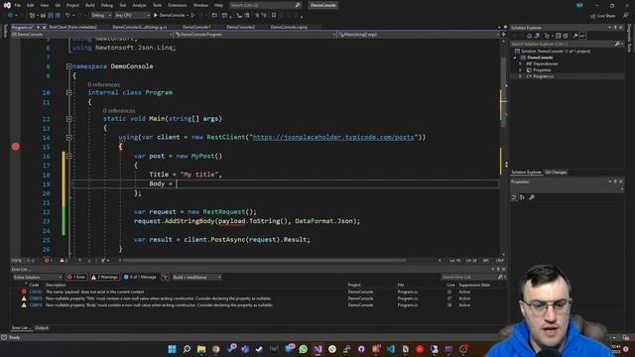Click the Home icon in Solution Explorer toolbar
The width and height of the screenshot is (635, 357).
[529, 36]
